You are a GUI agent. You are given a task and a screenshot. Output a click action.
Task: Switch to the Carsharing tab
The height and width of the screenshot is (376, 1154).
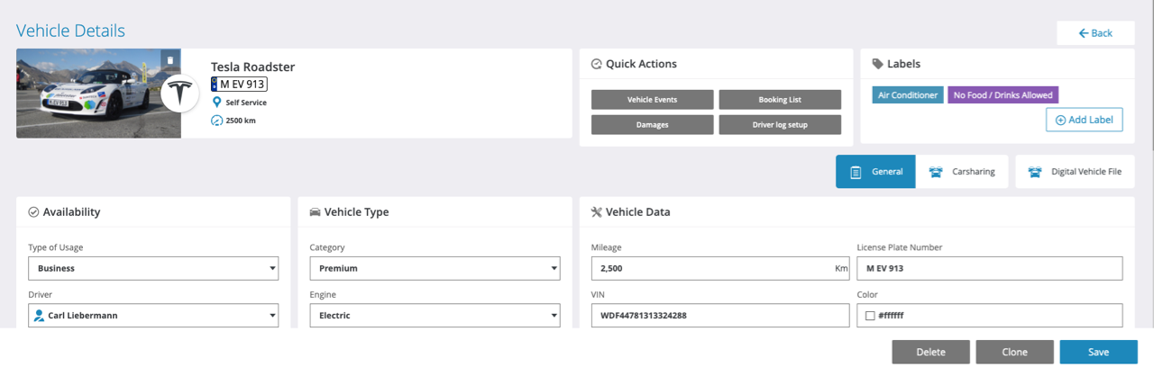pos(962,172)
